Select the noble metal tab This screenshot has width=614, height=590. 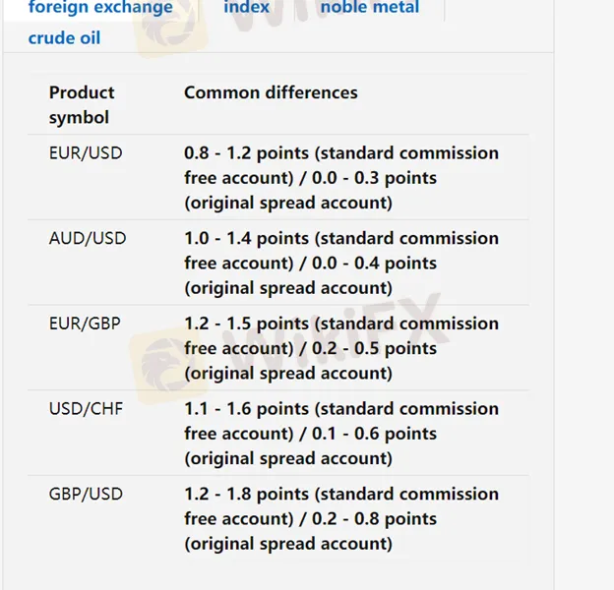(370, 7)
